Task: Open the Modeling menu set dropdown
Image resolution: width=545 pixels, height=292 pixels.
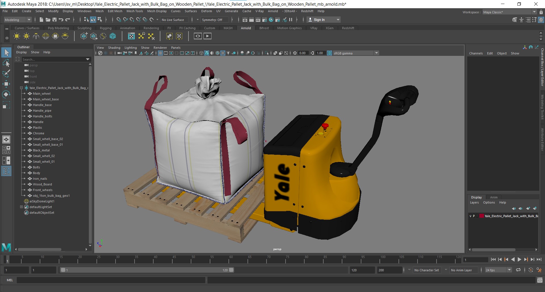Action: 17,20
